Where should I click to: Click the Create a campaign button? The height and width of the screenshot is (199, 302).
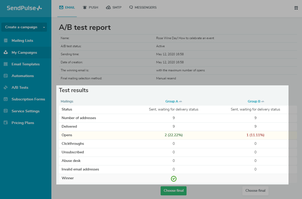[x=21, y=27]
